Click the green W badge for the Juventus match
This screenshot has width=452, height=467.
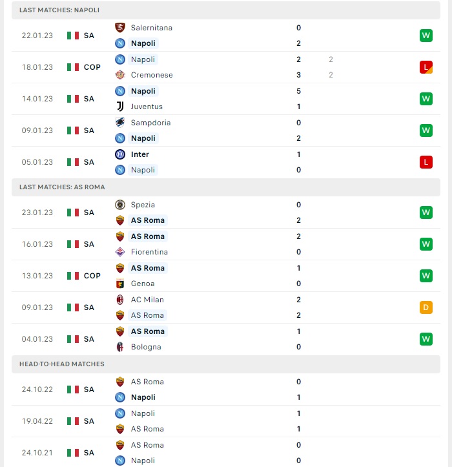point(426,99)
